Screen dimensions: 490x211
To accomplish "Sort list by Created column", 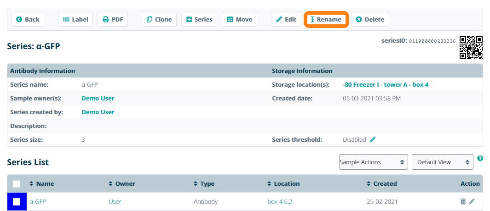I will point(385,183).
